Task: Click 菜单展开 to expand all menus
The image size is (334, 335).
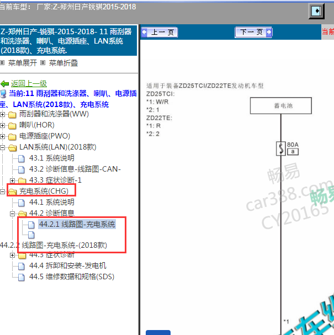Action: (x=23, y=63)
